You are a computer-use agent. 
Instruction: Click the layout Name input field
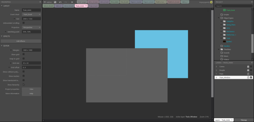(31, 10)
